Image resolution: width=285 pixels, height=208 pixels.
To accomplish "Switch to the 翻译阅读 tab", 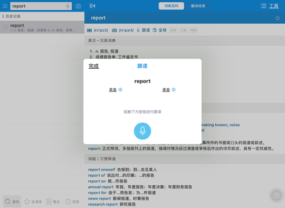I will [x=198, y=6].
